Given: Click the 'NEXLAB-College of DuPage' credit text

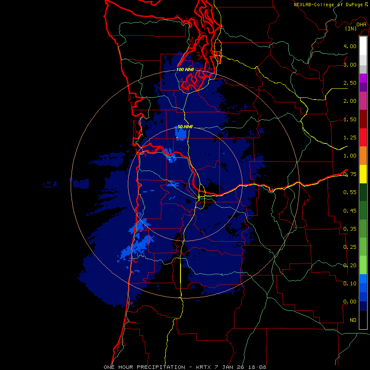Looking at the screenshot, I should 328,5.
